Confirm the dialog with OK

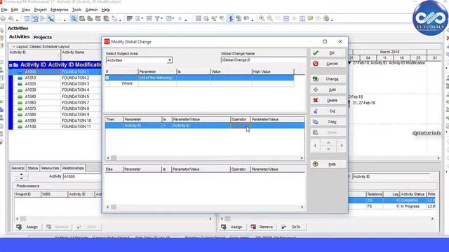click(328, 53)
